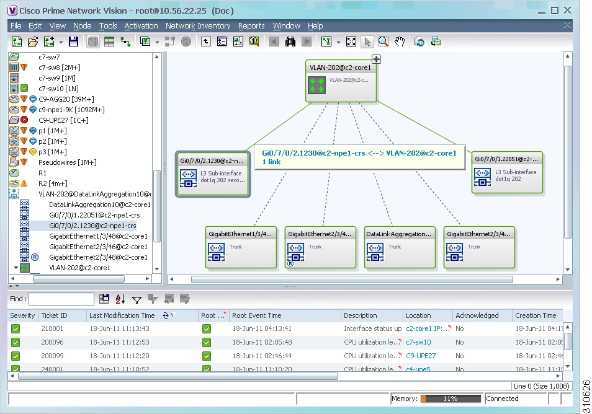Image resolution: width=592 pixels, height=414 pixels.
Task: Click the Inventory toolbar icon
Action: pyautogui.click(x=222, y=42)
